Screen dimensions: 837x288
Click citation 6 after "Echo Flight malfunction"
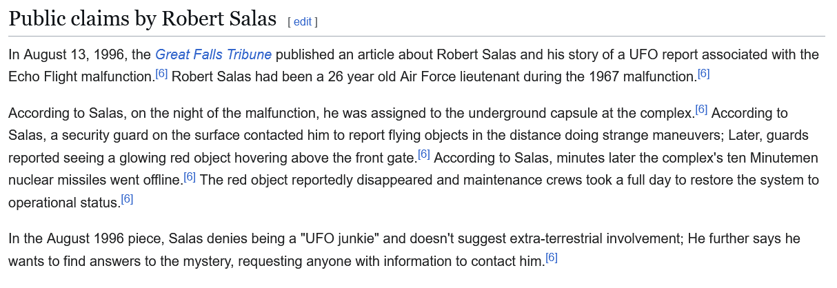click(161, 73)
